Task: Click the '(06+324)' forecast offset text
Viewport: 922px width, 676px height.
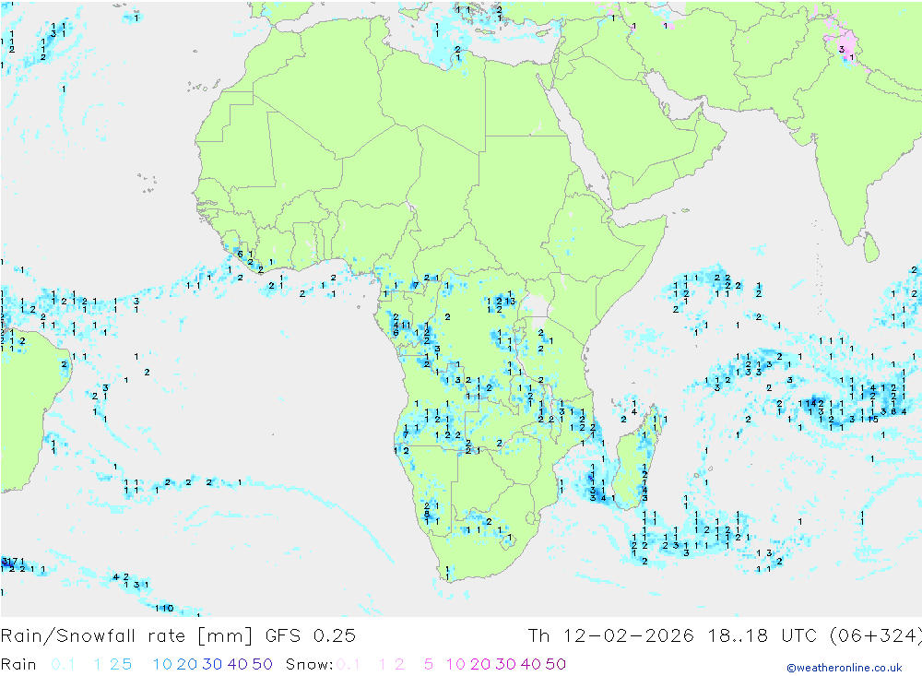Action: coord(875,636)
